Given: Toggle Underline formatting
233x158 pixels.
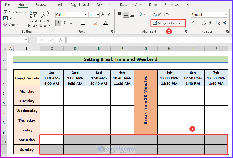Looking at the screenshot, I should click(x=70, y=23).
